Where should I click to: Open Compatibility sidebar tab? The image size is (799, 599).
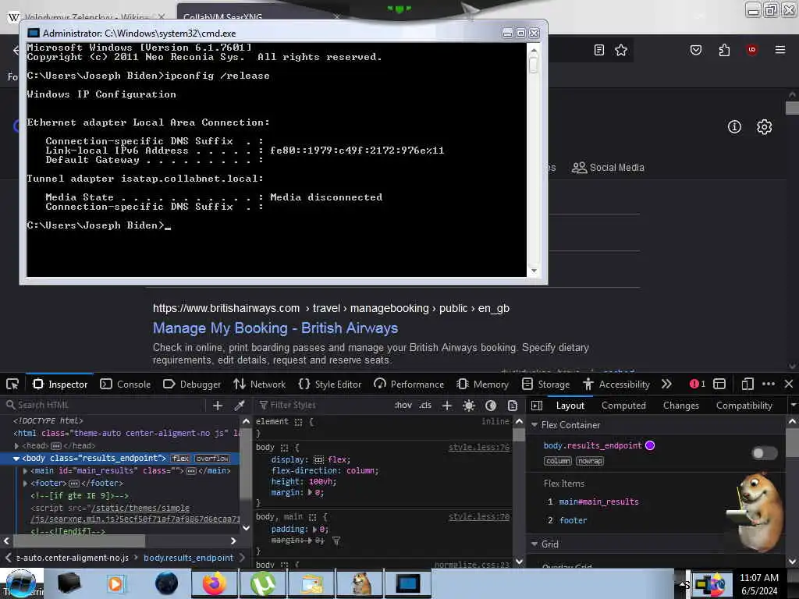pyautogui.click(x=744, y=406)
